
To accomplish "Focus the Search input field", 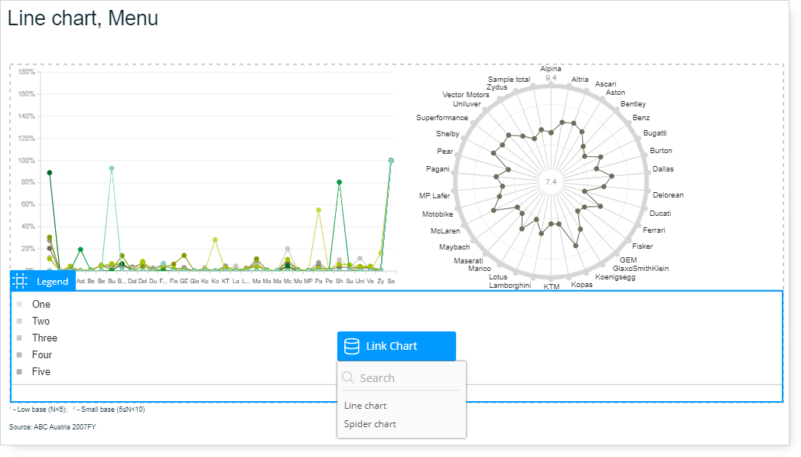I will pyautogui.click(x=402, y=377).
